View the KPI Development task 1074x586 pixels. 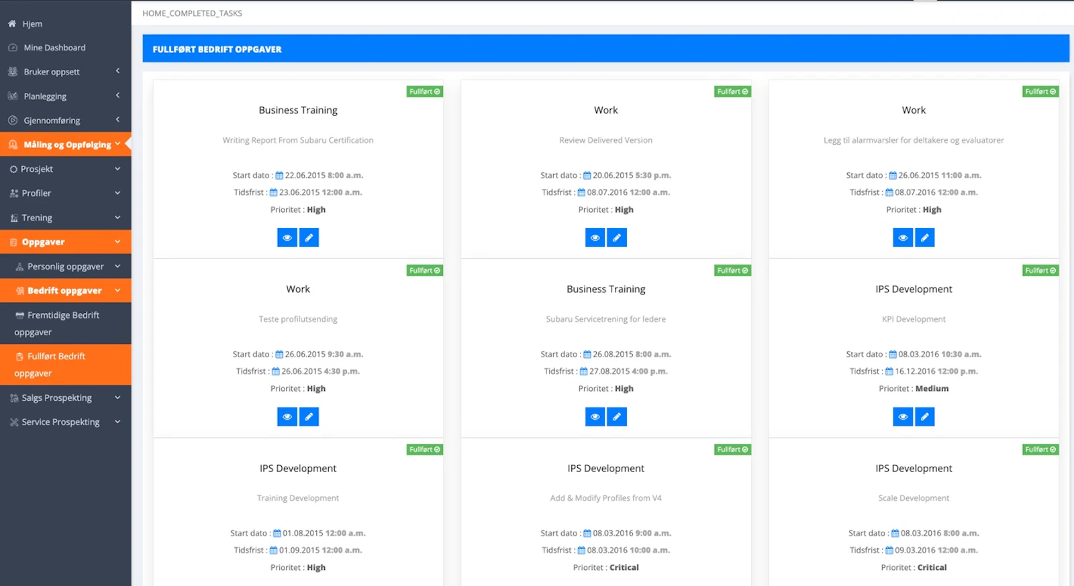[x=903, y=416]
